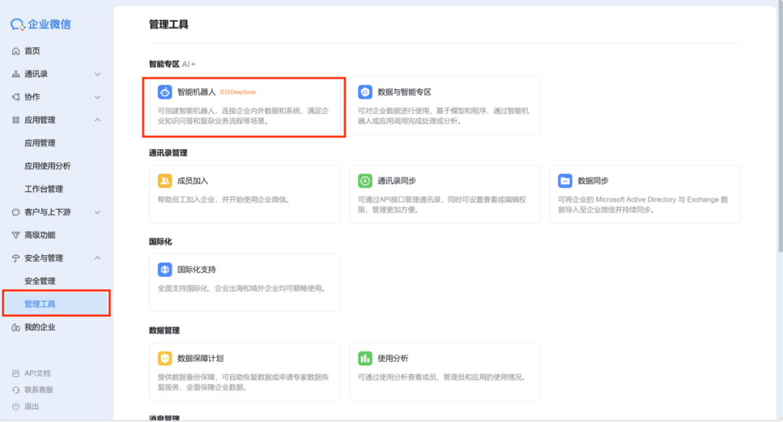Image resolution: width=783 pixels, height=422 pixels.
Task: Click the 智能机器人 robot icon
Action: click(165, 92)
